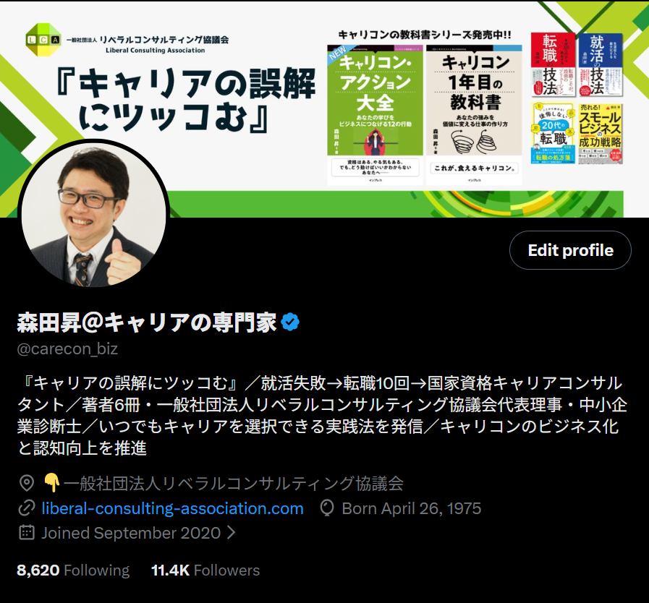Click the pointing-down hand emoji
The image size is (649, 603).
point(52,483)
